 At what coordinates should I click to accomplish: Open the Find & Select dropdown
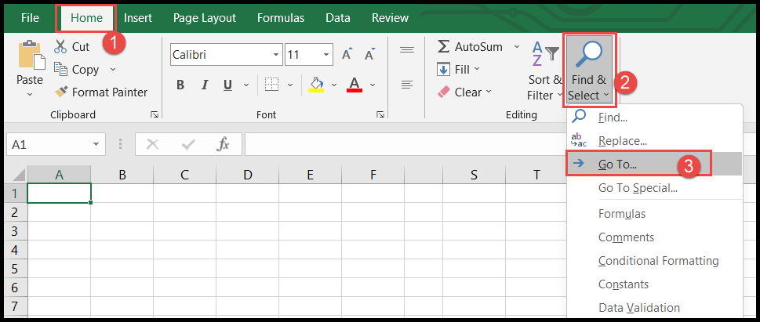(589, 71)
